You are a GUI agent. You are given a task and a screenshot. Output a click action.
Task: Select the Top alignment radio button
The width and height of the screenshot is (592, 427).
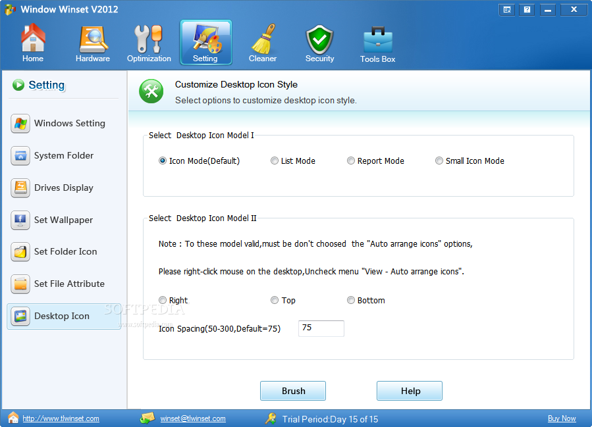[x=275, y=300]
